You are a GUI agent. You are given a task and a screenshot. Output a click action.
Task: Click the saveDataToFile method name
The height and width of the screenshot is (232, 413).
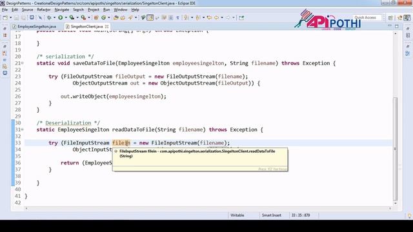pos(94,63)
